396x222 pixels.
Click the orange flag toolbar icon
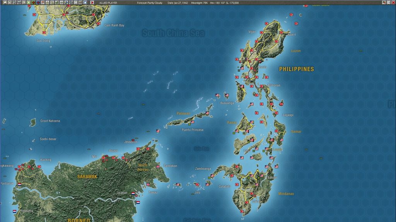(x=43, y=3)
